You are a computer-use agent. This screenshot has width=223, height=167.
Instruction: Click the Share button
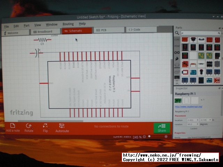click(162, 128)
